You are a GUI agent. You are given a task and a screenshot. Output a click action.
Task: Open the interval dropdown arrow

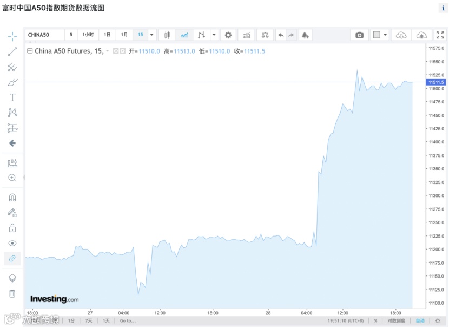pos(152,35)
